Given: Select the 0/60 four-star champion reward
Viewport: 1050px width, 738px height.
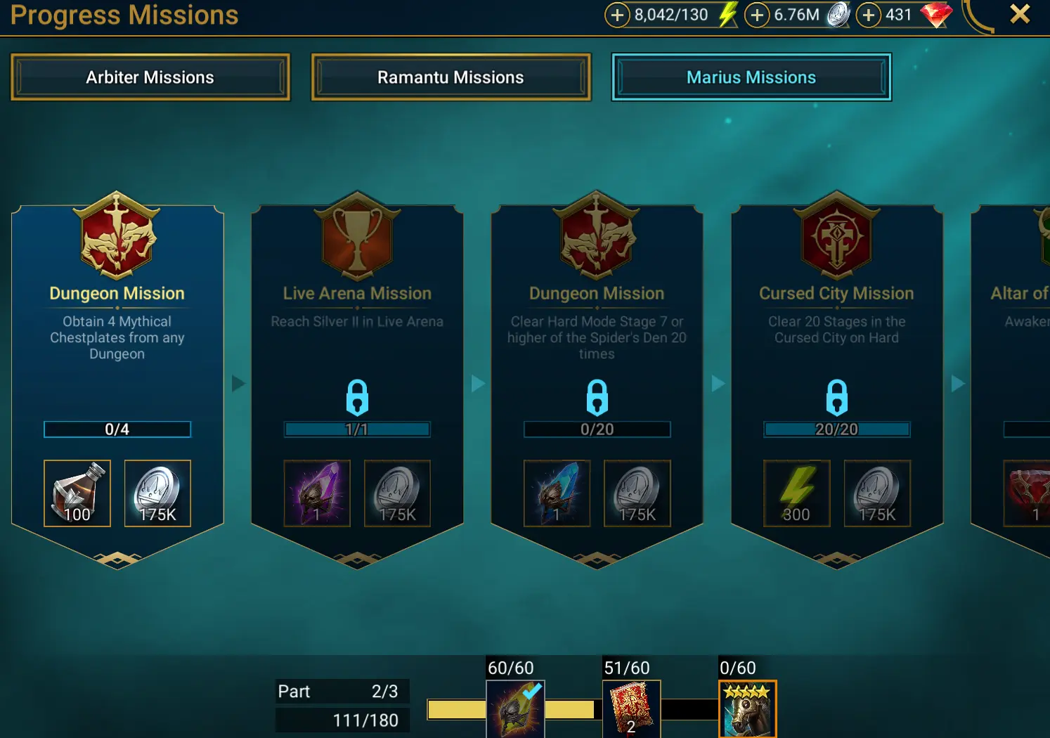Looking at the screenshot, I should tap(748, 708).
